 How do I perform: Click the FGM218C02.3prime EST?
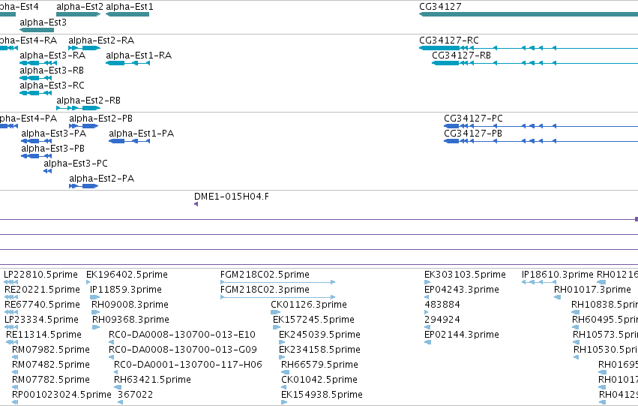(278, 297)
